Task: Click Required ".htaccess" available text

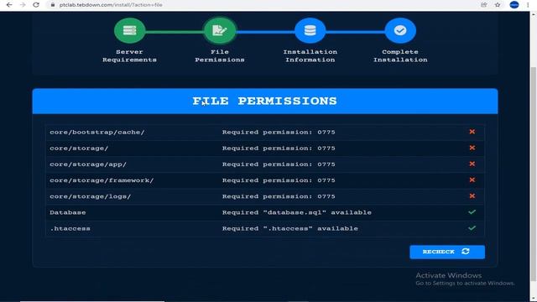Action: click(x=289, y=229)
